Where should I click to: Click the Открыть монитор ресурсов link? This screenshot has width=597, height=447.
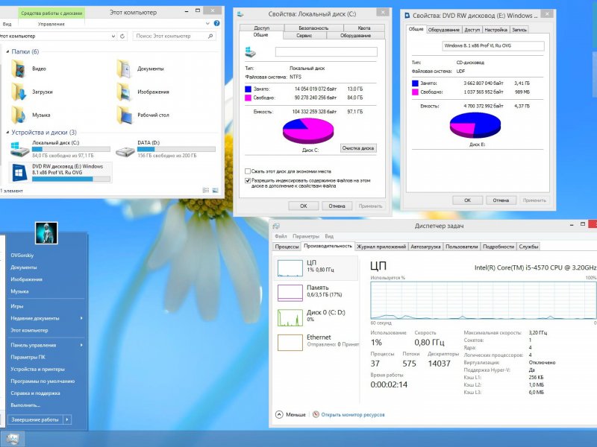(x=352, y=415)
